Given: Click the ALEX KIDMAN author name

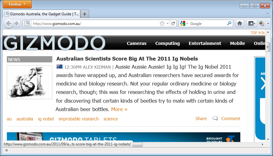Looking at the screenshot, I should pyautogui.click(x=96, y=67).
